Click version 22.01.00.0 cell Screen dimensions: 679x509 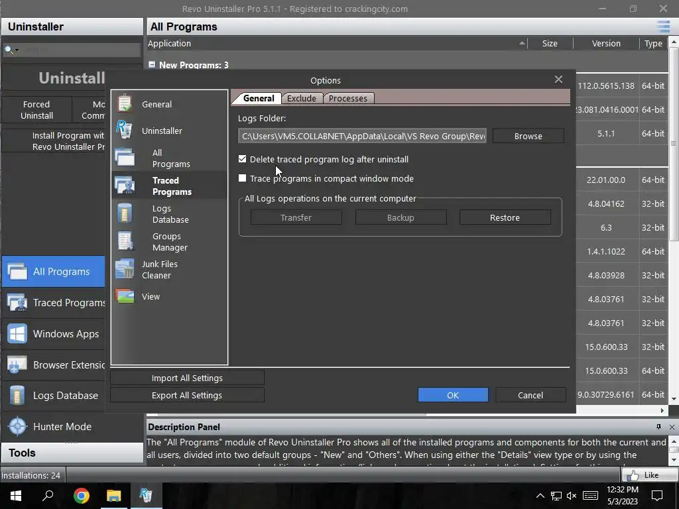click(x=606, y=180)
